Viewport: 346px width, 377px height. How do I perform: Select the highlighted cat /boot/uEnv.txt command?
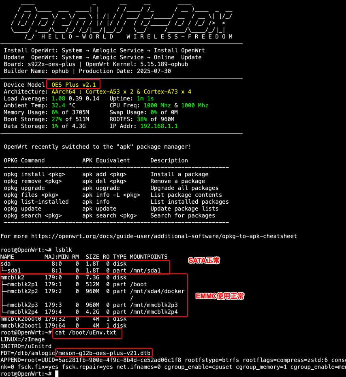click(x=87, y=332)
